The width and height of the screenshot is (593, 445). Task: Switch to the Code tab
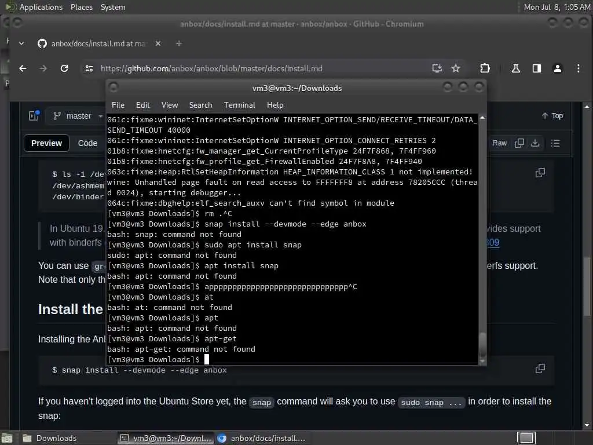coord(88,143)
